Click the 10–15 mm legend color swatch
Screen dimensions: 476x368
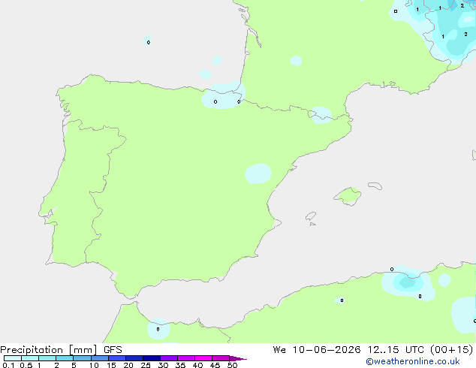[100, 358]
